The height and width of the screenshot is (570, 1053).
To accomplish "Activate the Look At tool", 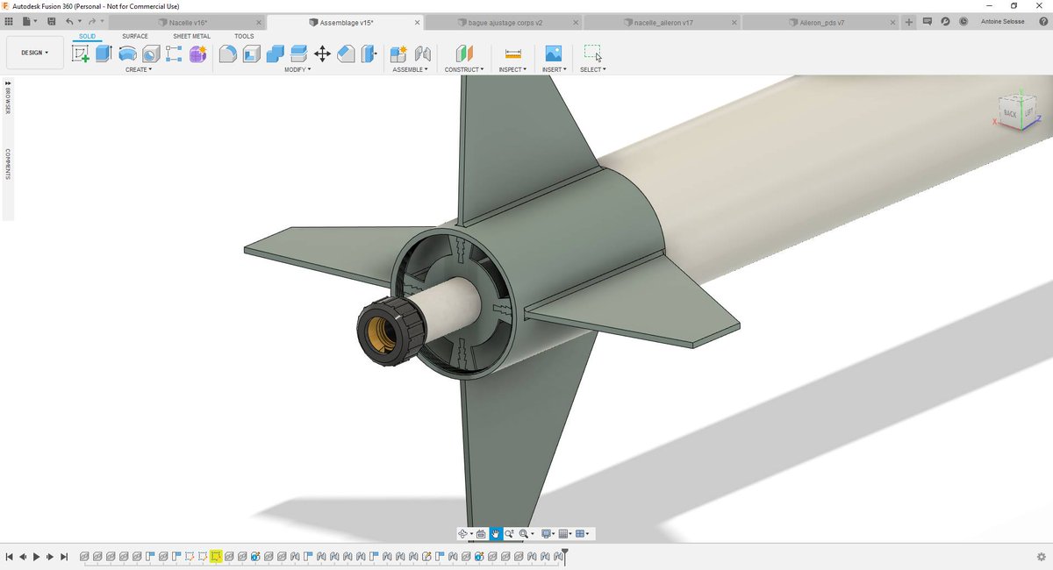I will (x=481, y=533).
